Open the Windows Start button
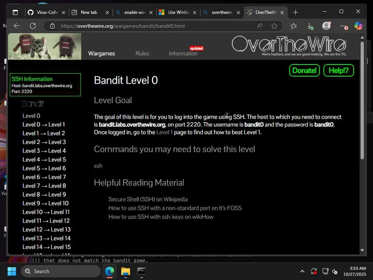Screen dimensions: 373x280 [x=12, y=271]
